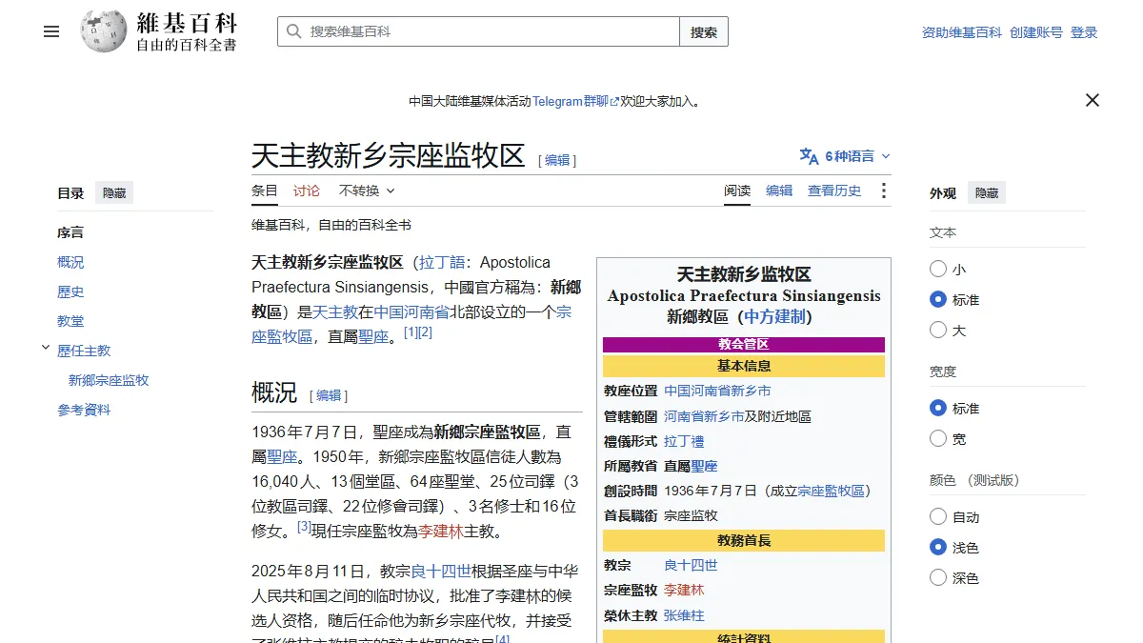Open 良十四世 link in infobox
This screenshot has height=643, width=1143.
(691, 565)
